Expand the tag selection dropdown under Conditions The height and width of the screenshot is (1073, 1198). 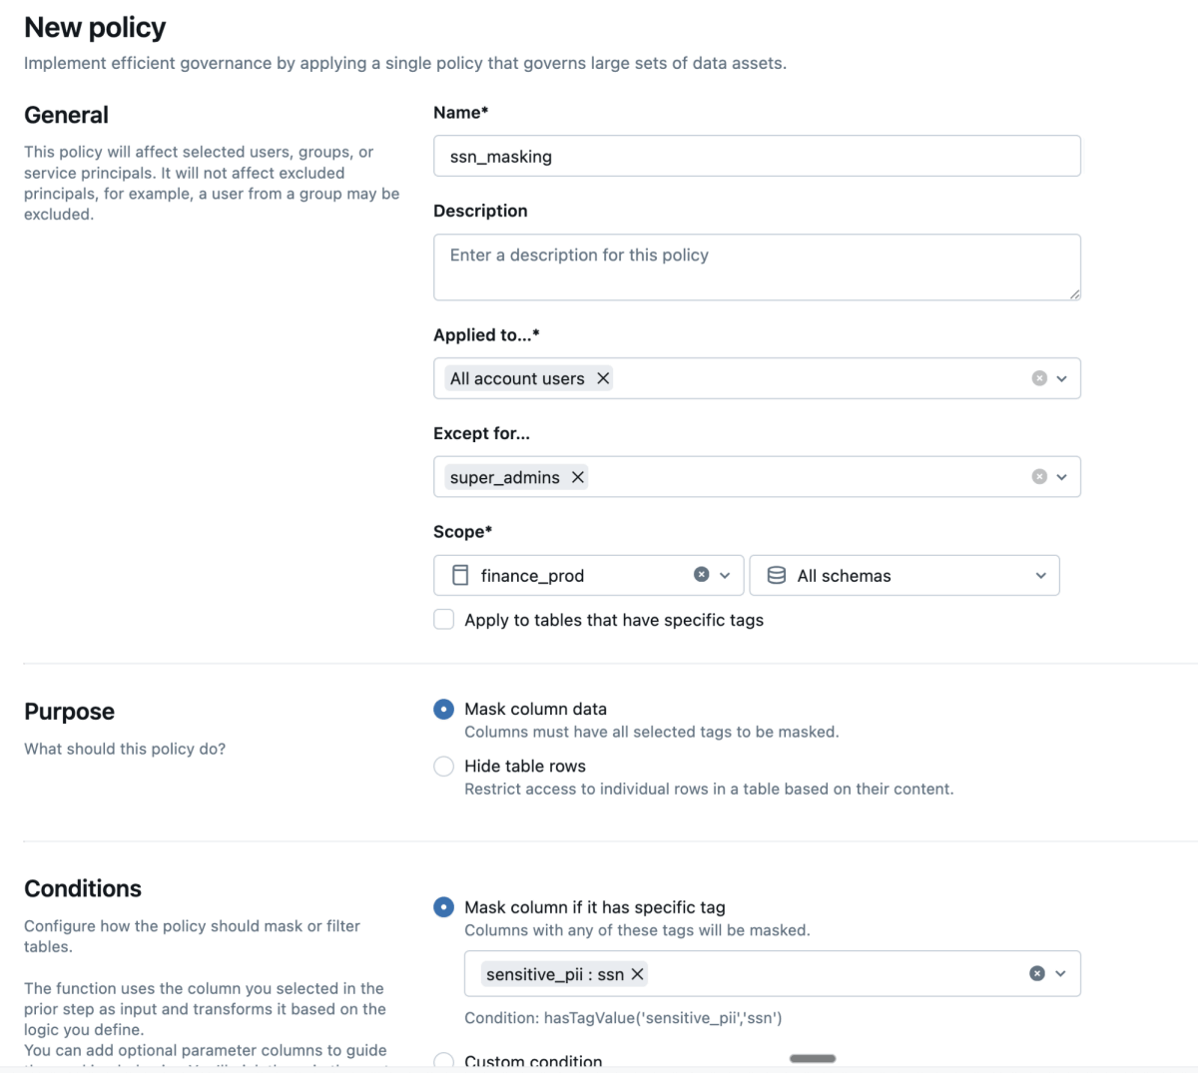tap(1058, 973)
